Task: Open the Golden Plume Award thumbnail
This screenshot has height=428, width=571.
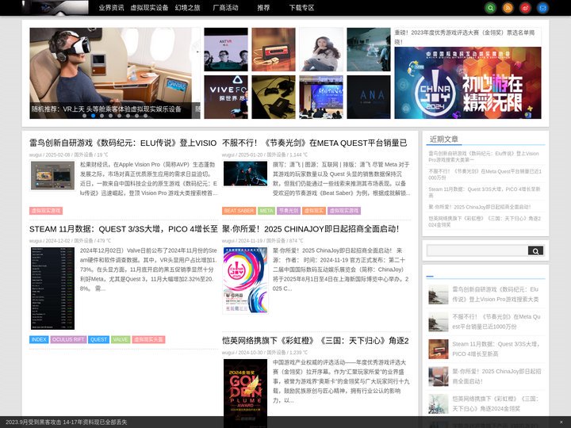Action: click(245, 393)
